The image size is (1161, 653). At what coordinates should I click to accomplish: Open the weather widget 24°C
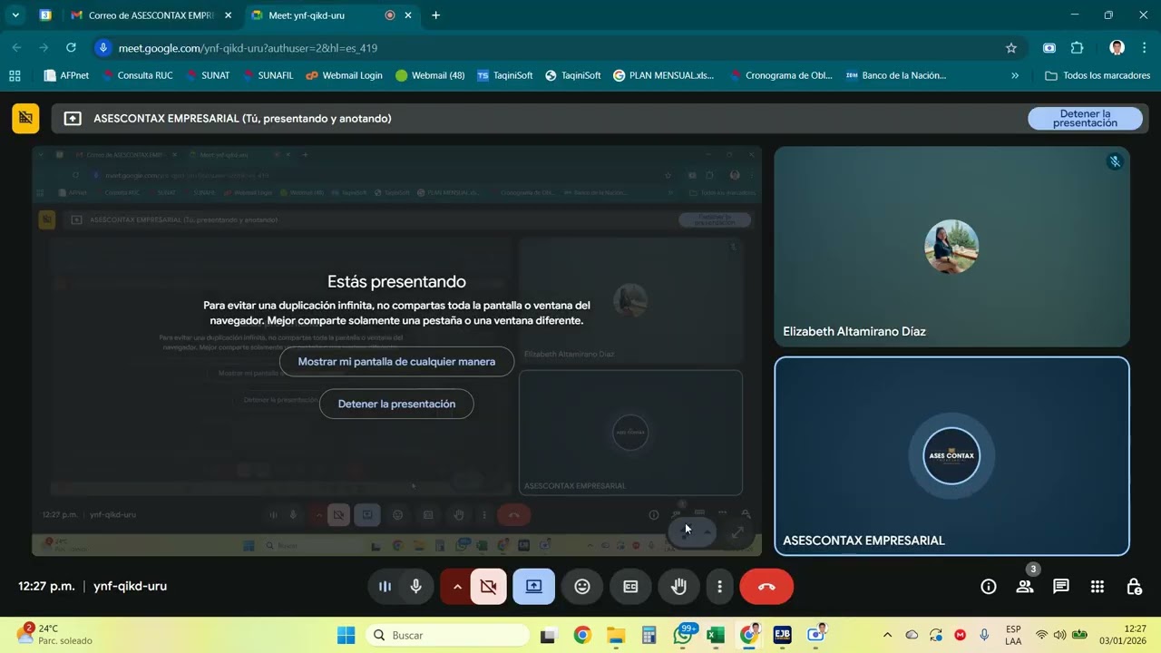(x=55, y=635)
